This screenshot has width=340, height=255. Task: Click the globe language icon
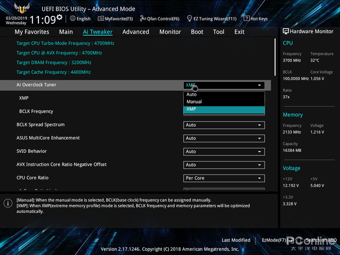pos(73,18)
